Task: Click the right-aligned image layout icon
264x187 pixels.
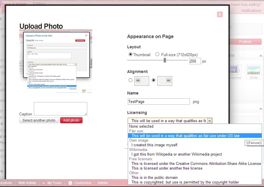Action: [165, 81]
